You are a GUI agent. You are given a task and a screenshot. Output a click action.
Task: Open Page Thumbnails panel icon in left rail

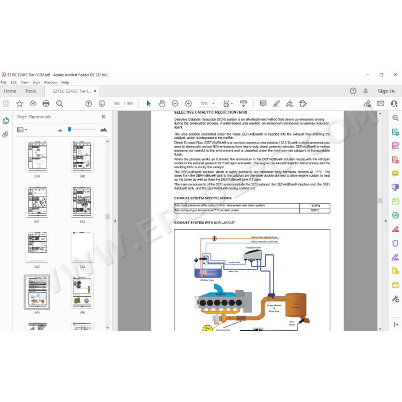click(6, 121)
